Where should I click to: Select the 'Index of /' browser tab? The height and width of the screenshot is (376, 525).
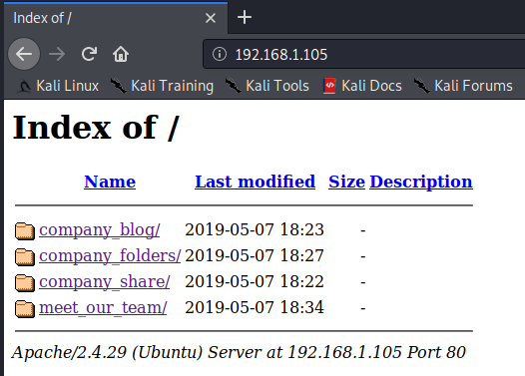[116, 18]
